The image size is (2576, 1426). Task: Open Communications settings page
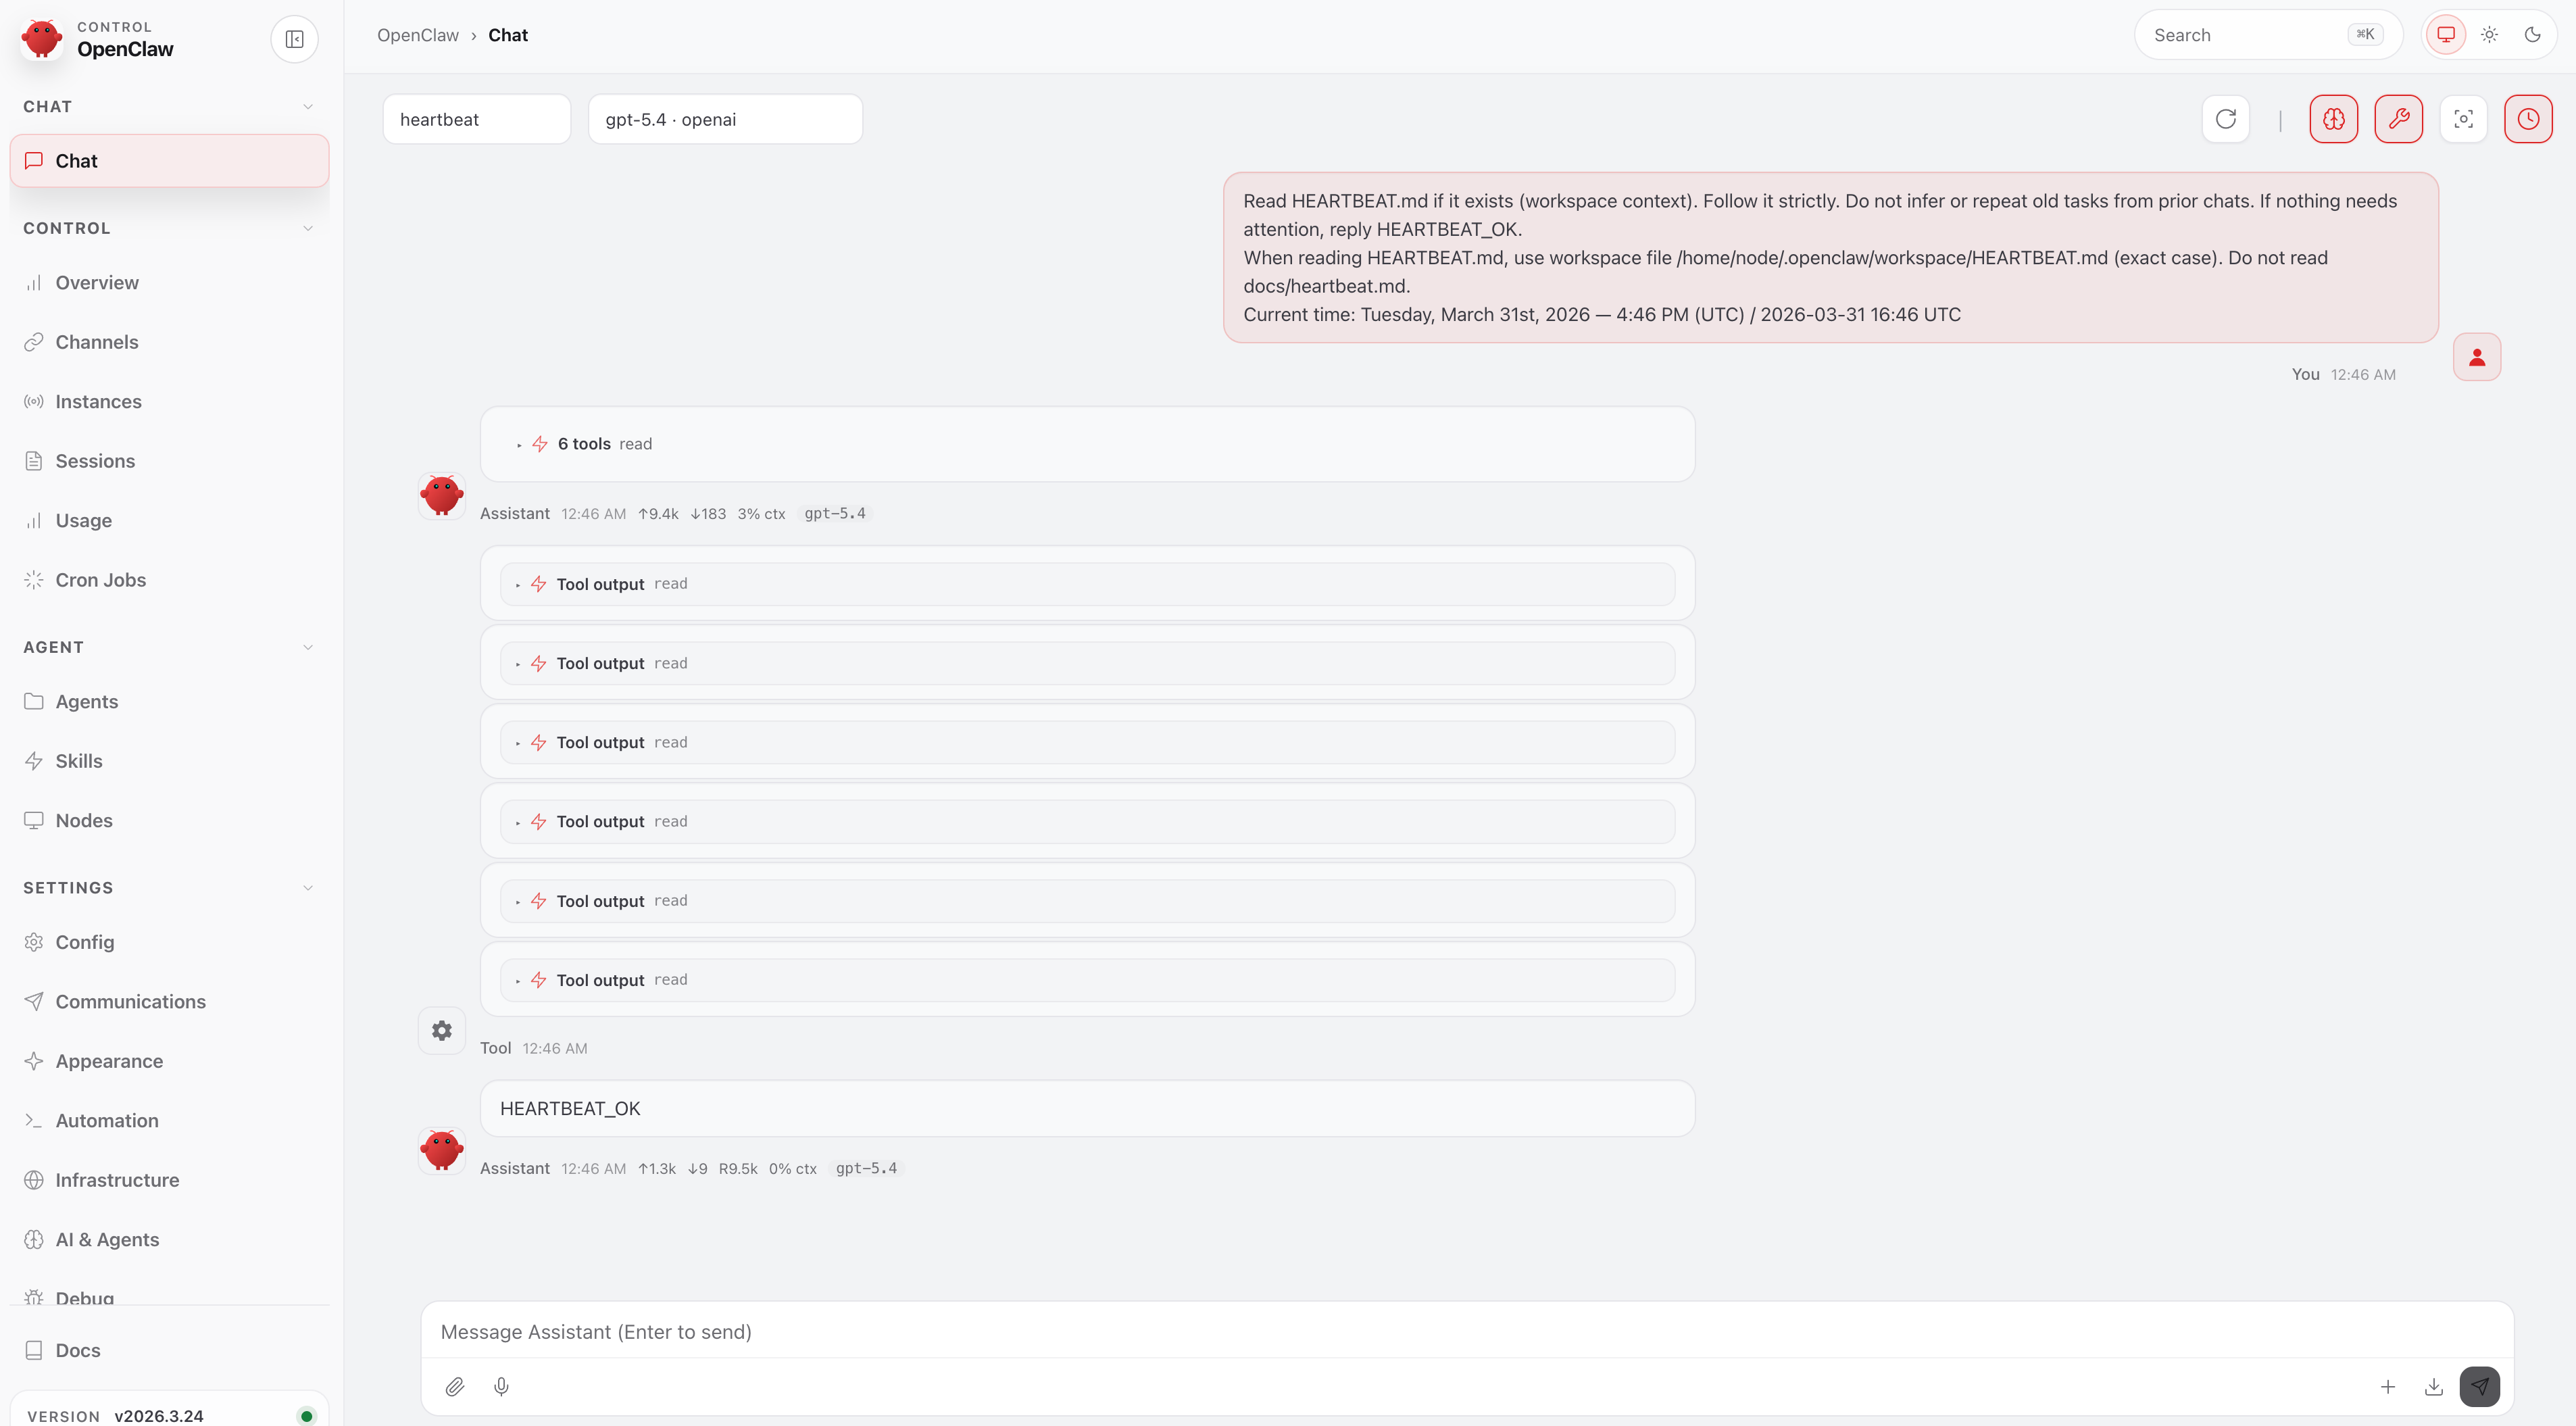tap(169, 1001)
